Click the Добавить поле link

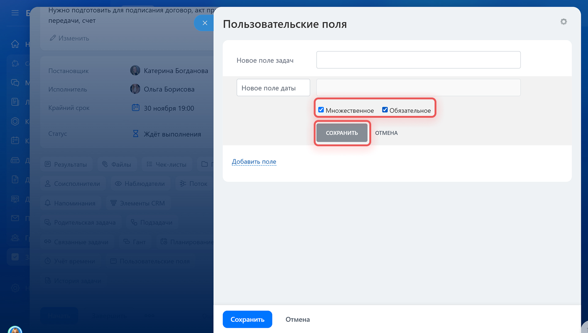click(x=254, y=162)
